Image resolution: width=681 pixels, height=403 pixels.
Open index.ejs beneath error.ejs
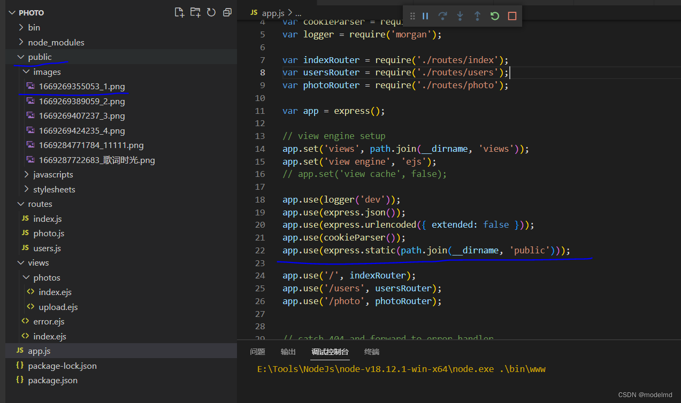[121, 336]
